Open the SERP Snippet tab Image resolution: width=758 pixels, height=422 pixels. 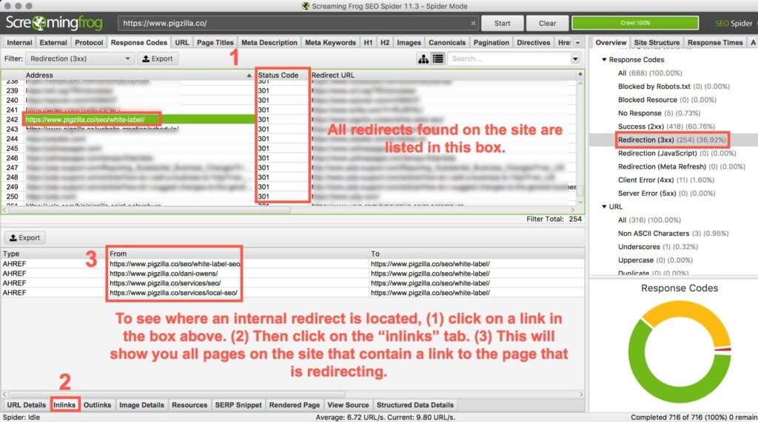(x=238, y=405)
